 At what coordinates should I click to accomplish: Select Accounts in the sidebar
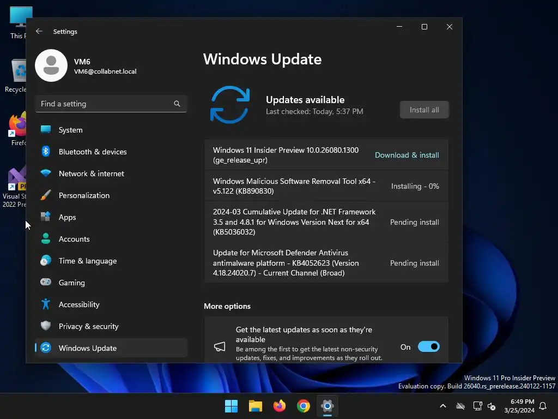point(111,239)
